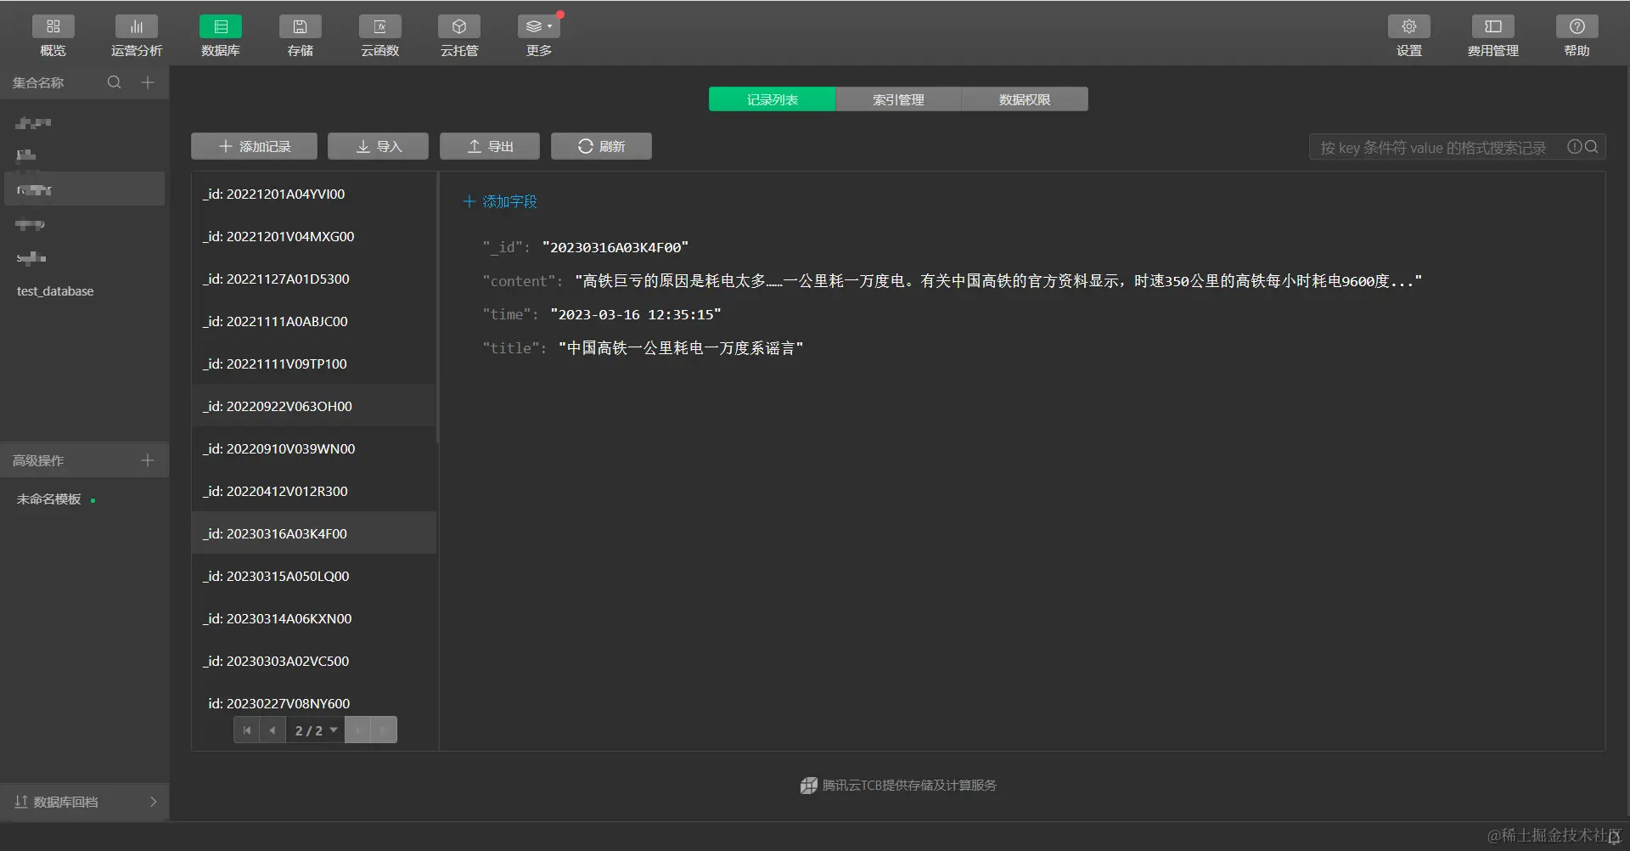Click the "title" field value text
Image resolution: width=1630 pixels, height=851 pixels.
click(681, 348)
